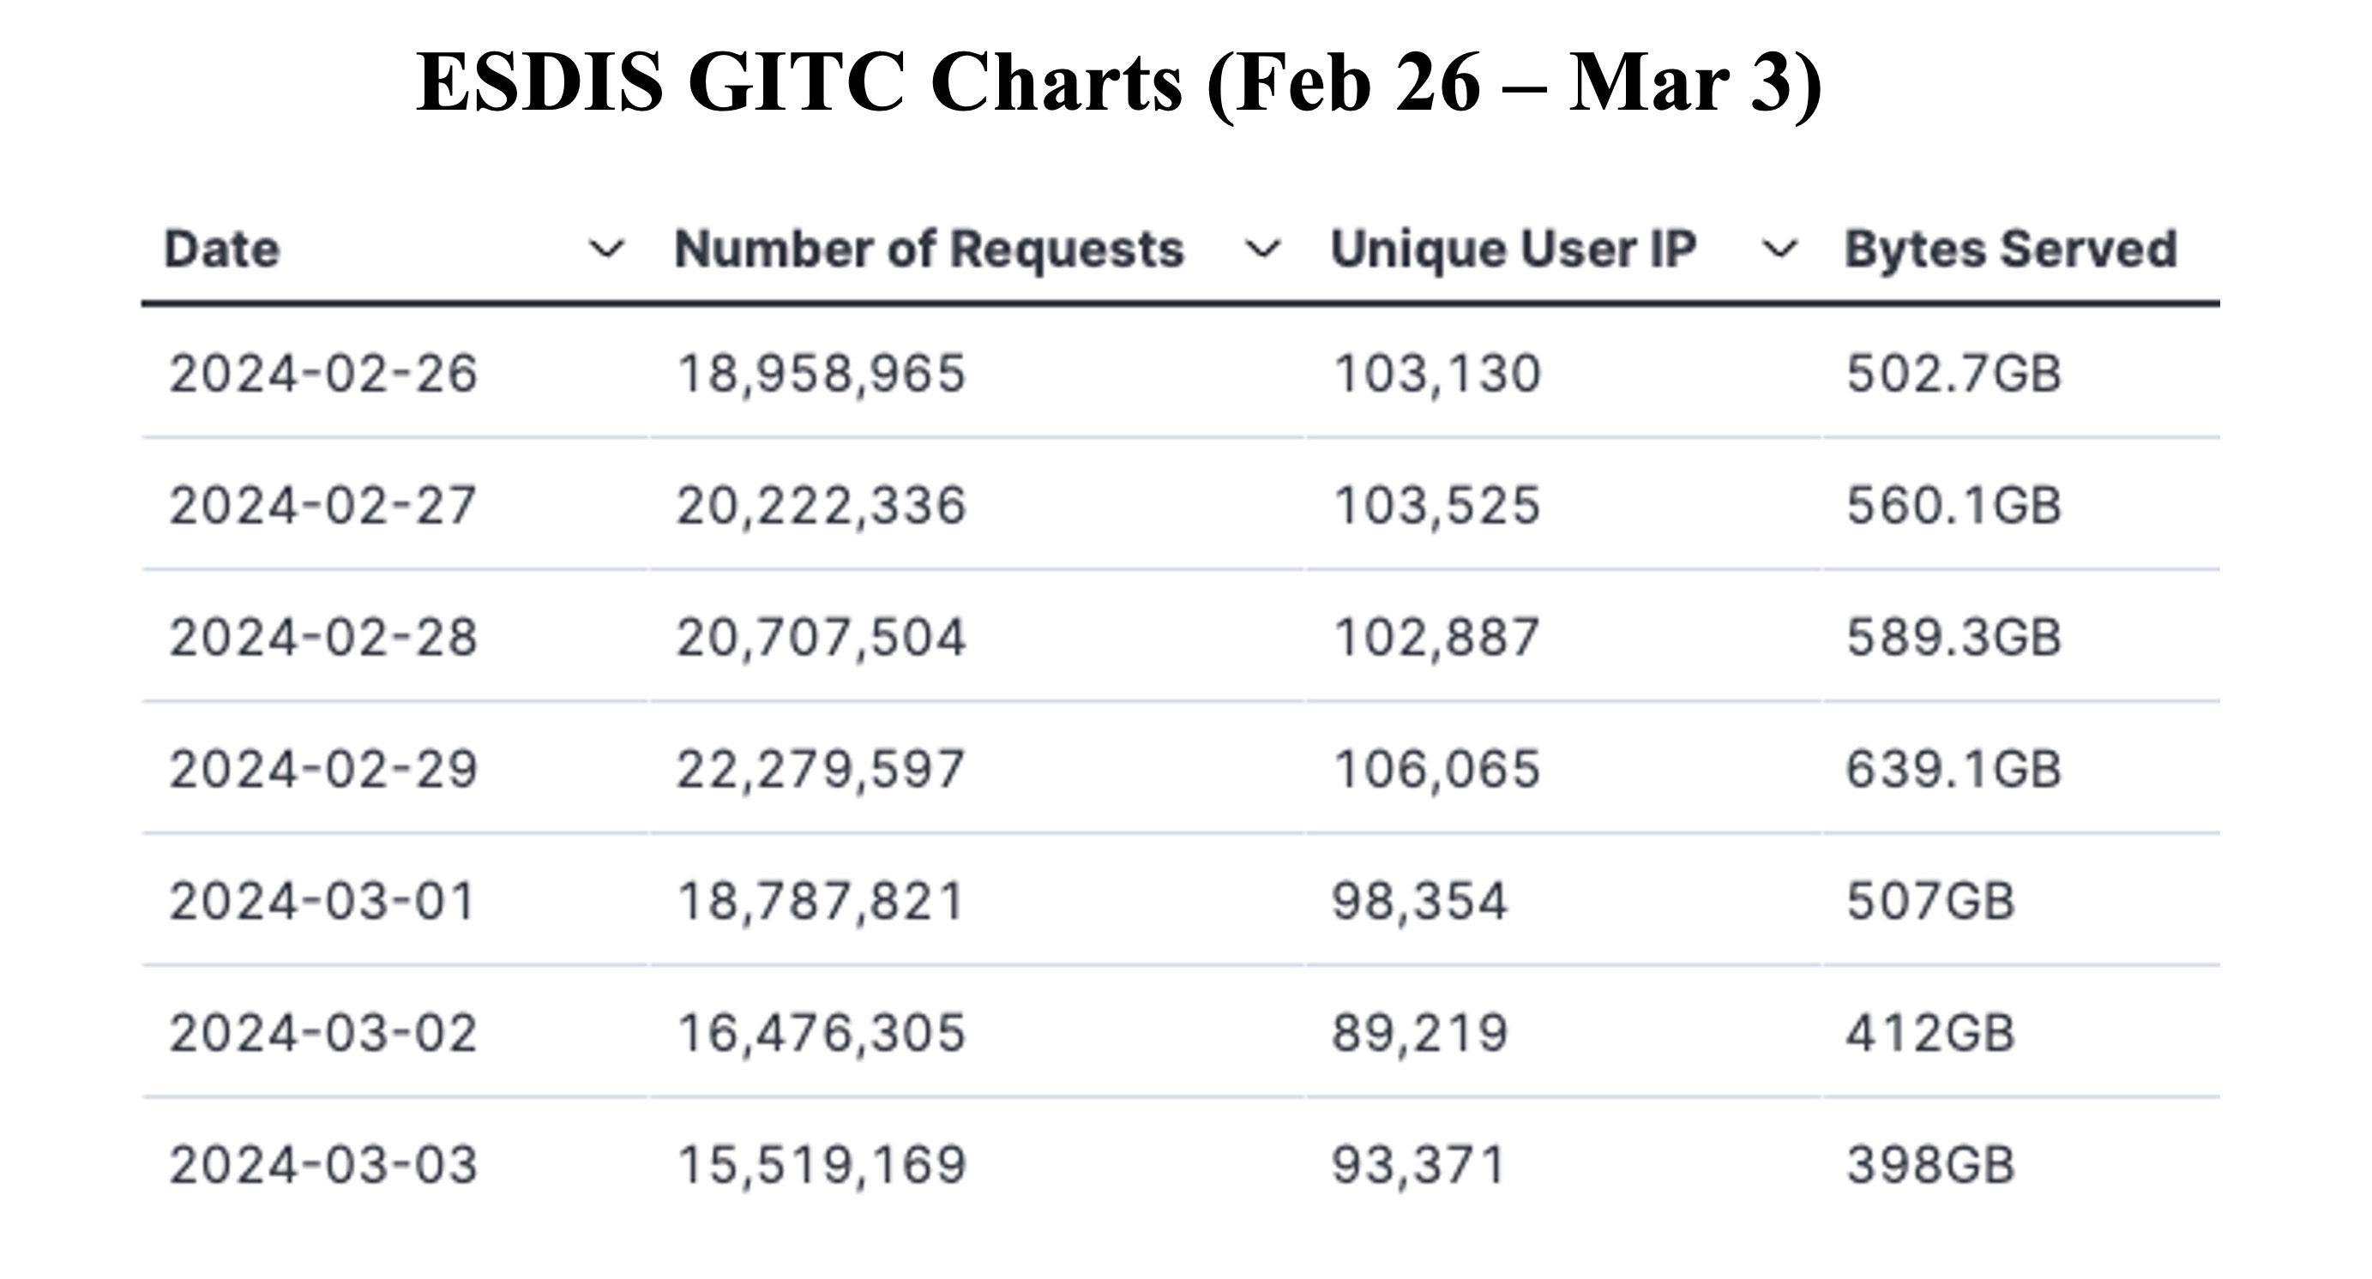Select the 2024-02-28 date cell
Viewport: 2372px width, 1279px height.
point(323,637)
